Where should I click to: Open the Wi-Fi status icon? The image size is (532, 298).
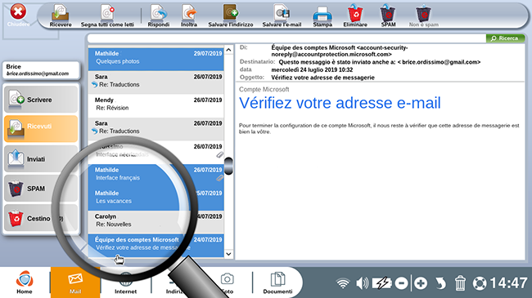tap(343, 283)
